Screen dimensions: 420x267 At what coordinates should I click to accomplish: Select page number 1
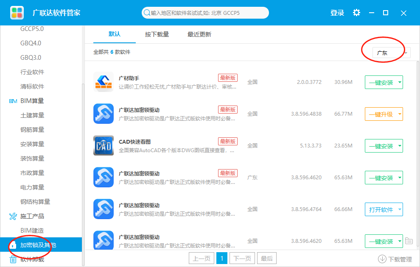[222, 259]
